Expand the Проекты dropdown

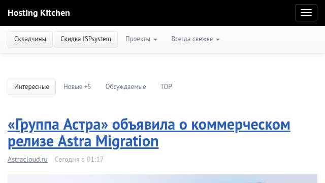tap(141, 39)
